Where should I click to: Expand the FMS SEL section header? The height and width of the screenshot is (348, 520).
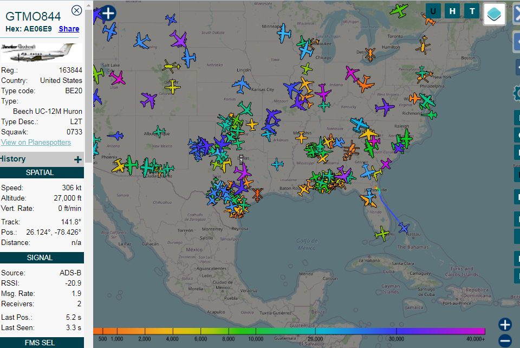point(40,343)
